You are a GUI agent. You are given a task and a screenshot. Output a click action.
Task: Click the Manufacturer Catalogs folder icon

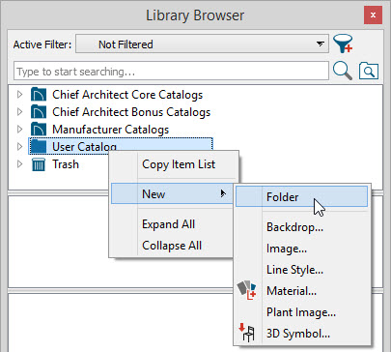(39, 130)
